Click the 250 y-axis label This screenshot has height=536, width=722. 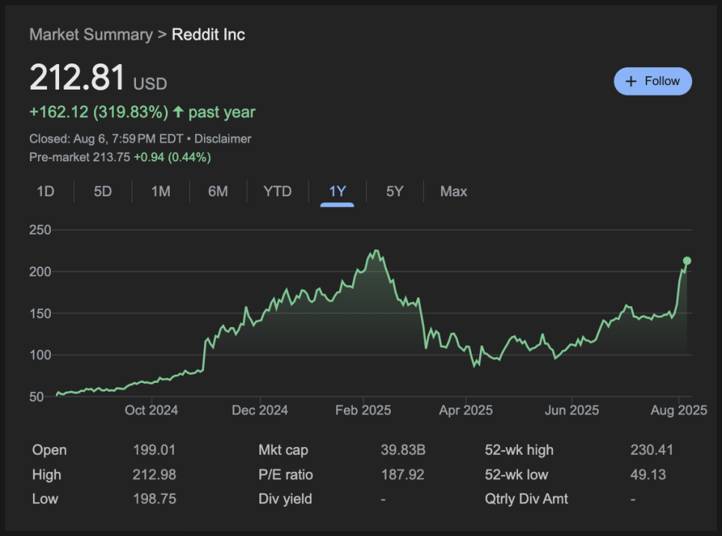[40, 230]
